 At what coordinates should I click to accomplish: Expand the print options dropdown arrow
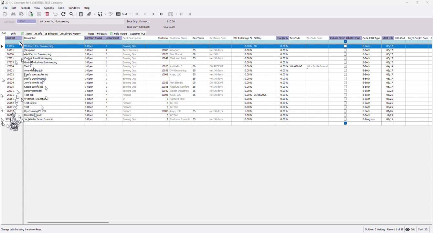tap(105, 14)
